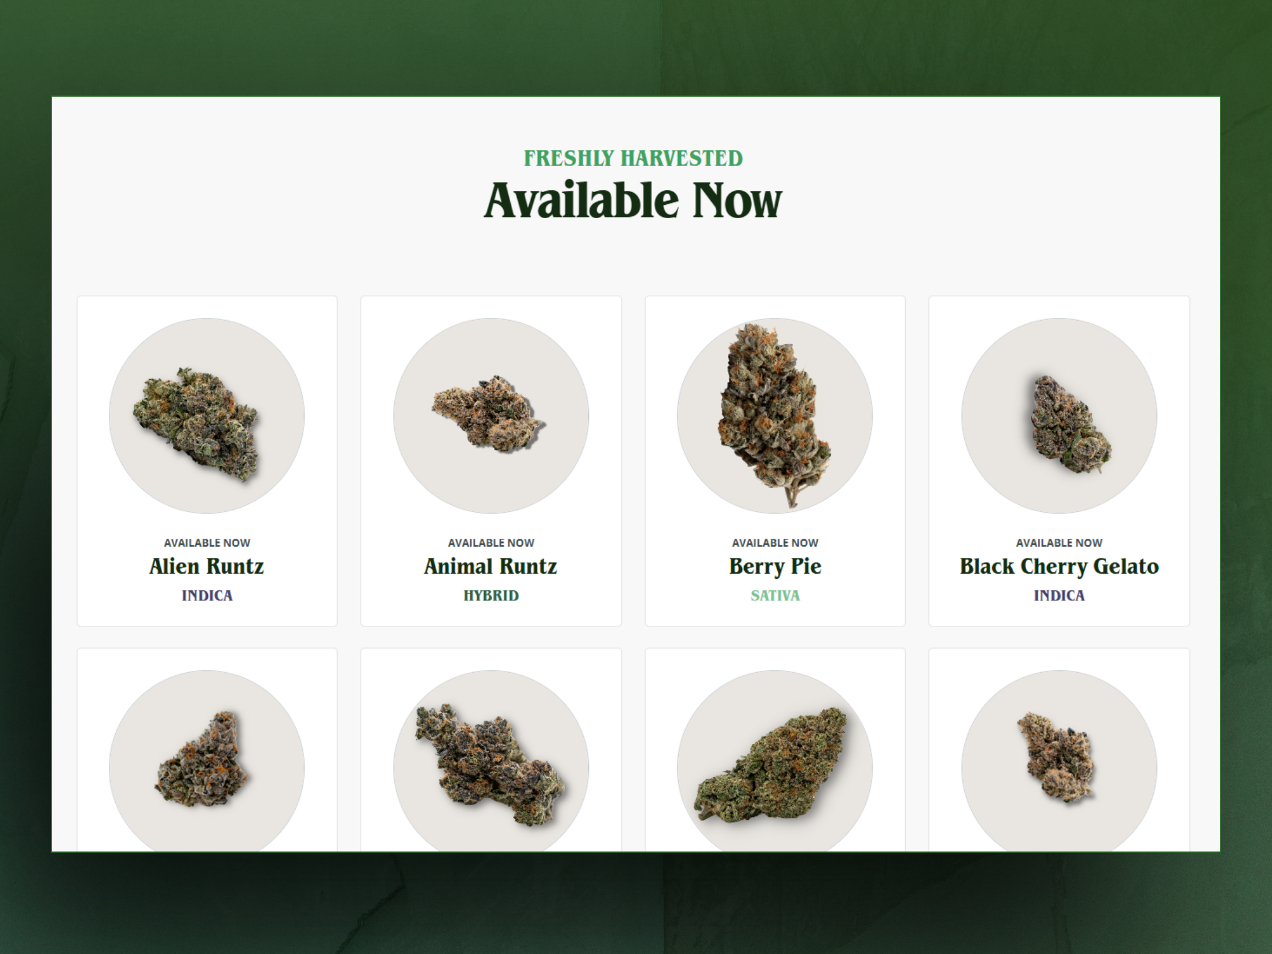Click INDICA label under Black Cherry Gelato
Image resolution: width=1272 pixels, height=954 pixels.
[1059, 595]
